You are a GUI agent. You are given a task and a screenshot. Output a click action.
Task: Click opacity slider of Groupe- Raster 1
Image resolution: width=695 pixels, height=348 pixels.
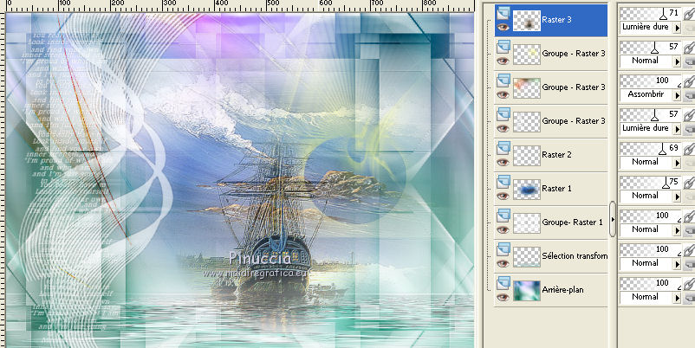(x=650, y=216)
